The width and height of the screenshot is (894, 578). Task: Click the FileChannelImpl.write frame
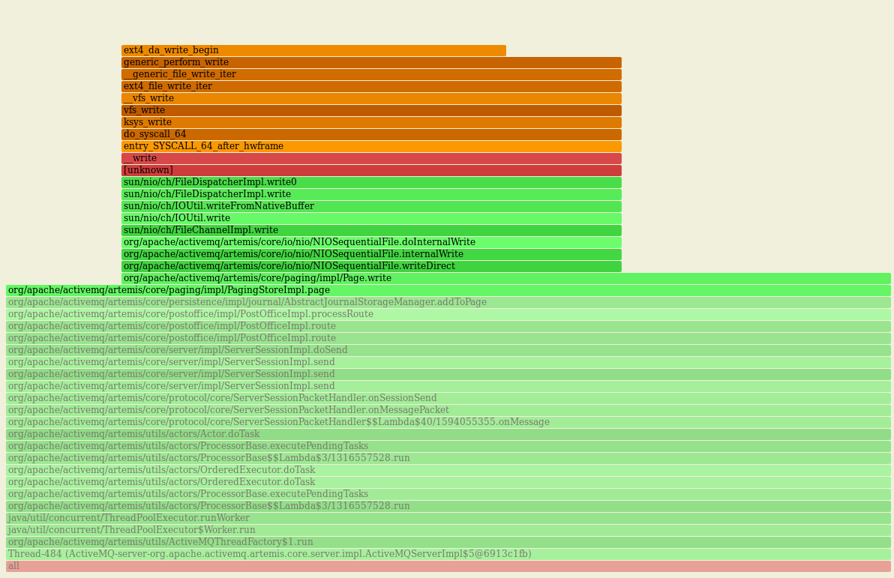pos(371,230)
